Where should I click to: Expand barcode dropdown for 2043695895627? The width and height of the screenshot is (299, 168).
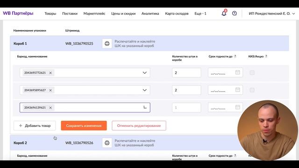pos(144,90)
